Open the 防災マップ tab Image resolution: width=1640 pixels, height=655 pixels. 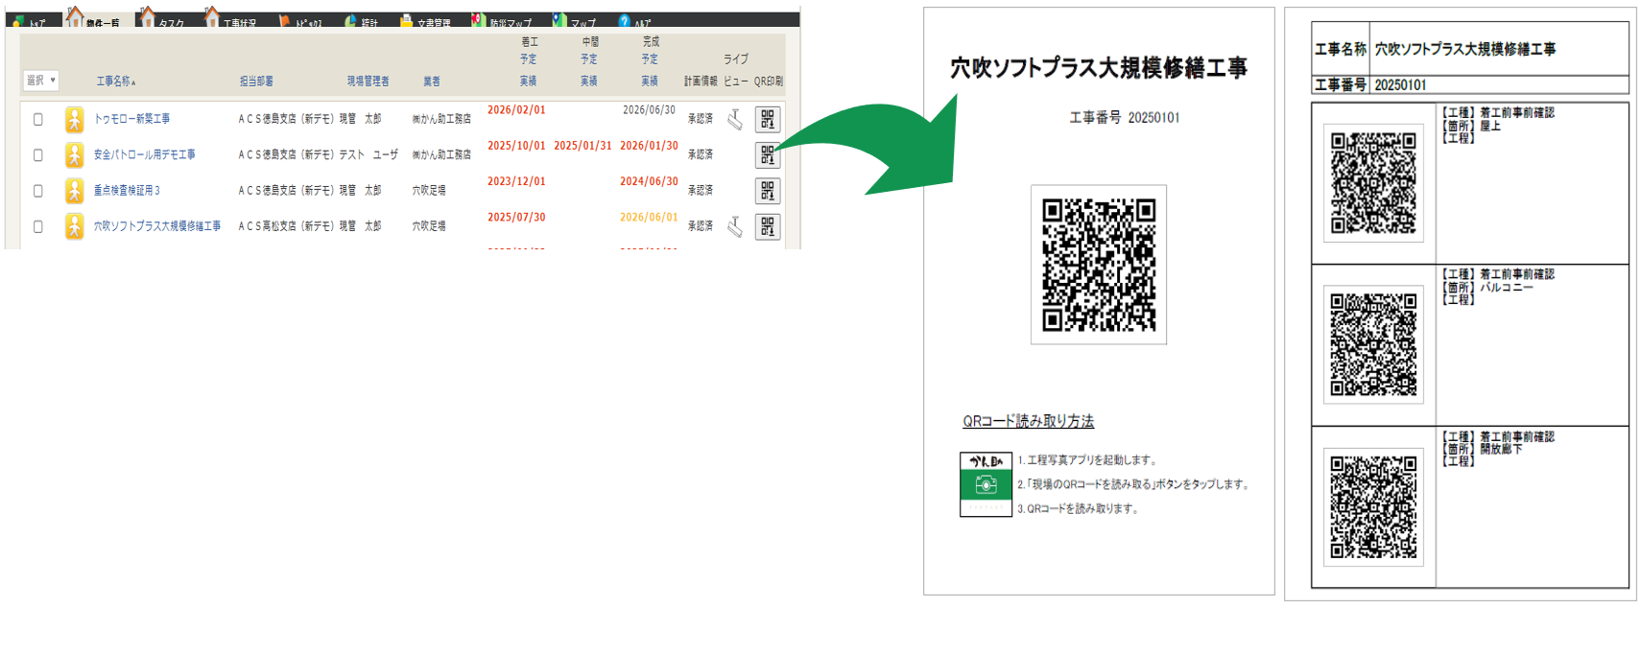(502, 21)
